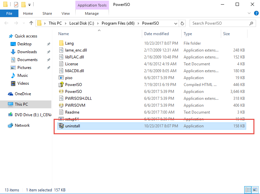Expand chevron after Program Files (x86) in path
The height and width of the screenshot is (194, 260).
click(x=138, y=24)
